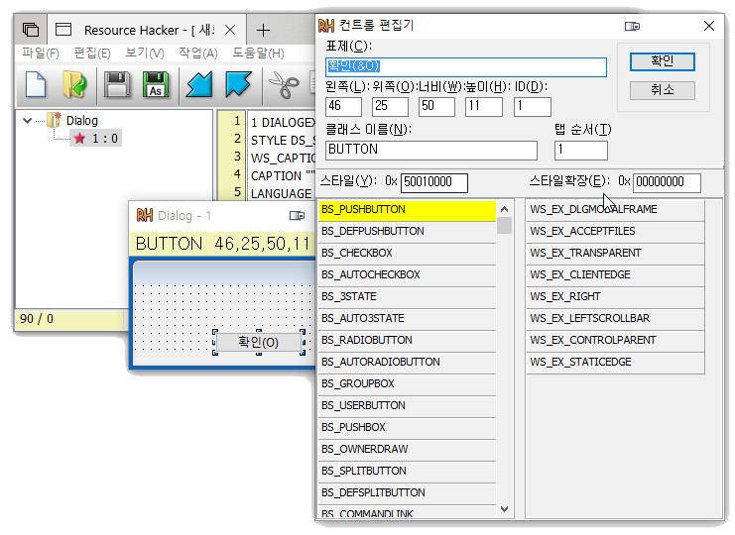Click the 스타일확장 hex field 00000000

667,182
